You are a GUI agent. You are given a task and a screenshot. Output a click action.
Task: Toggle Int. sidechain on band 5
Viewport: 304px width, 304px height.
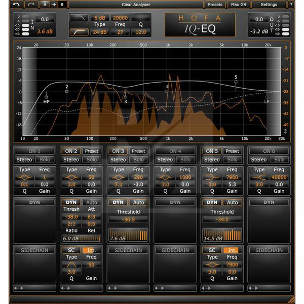tap(232, 250)
